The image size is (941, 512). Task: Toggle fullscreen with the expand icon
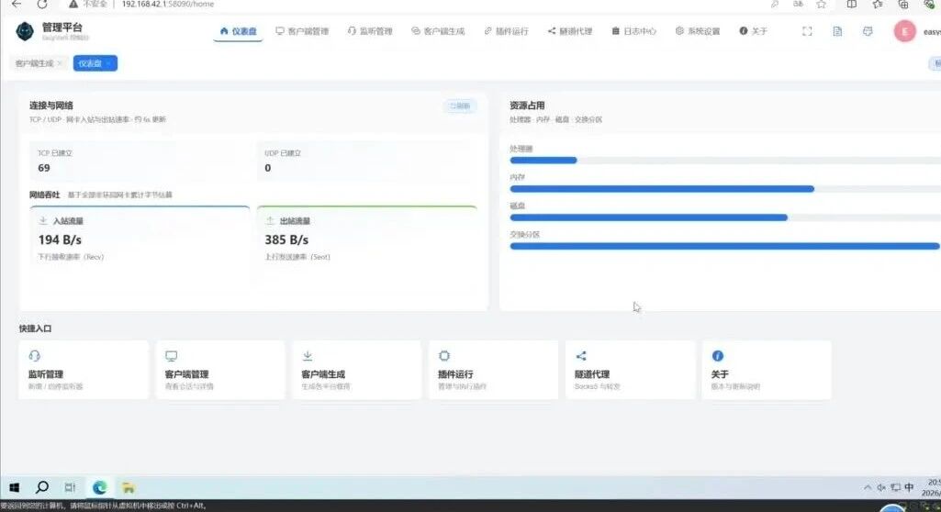pyautogui.click(x=807, y=31)
